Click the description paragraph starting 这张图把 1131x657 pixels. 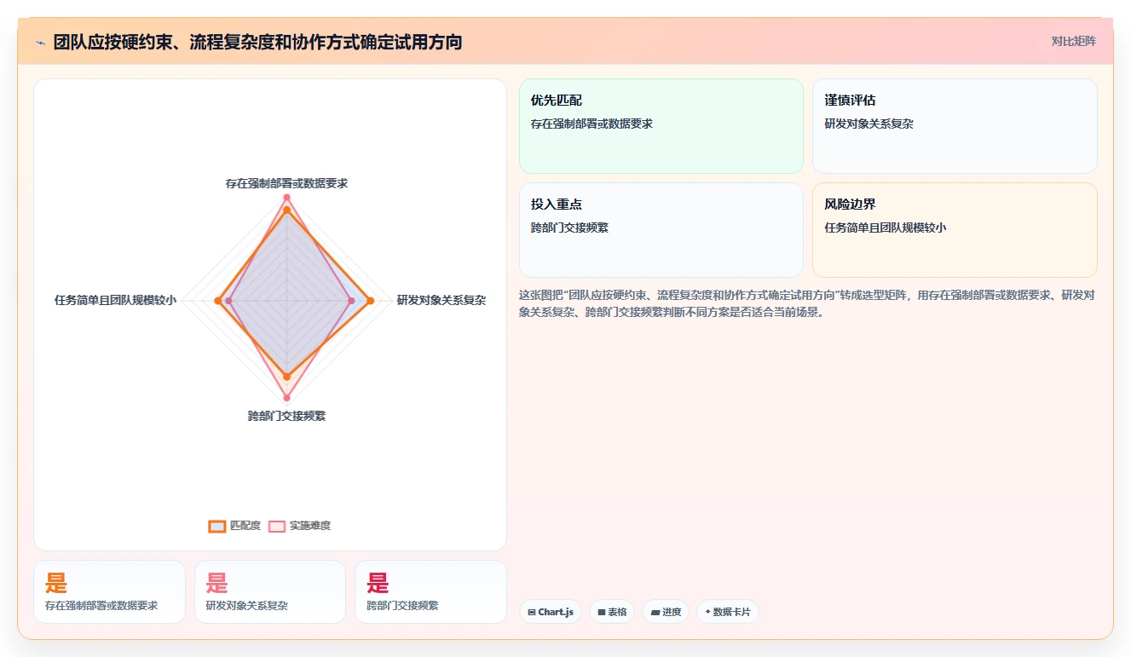click(x=807, y=303)
